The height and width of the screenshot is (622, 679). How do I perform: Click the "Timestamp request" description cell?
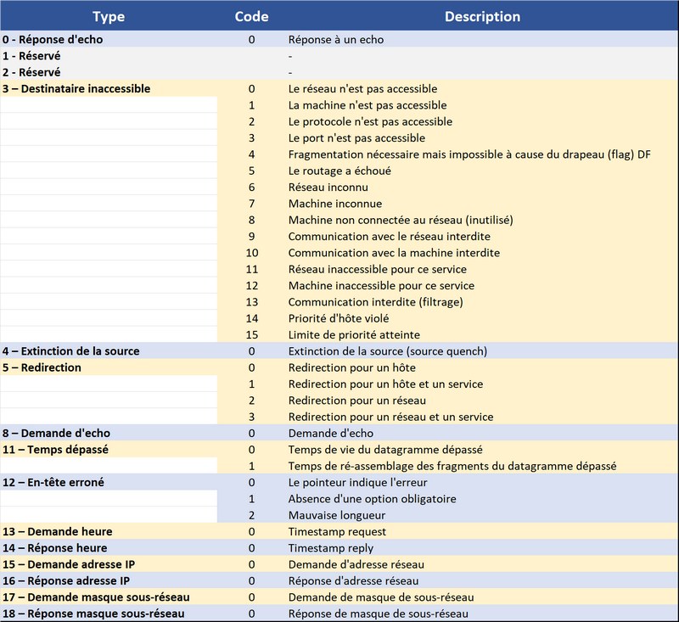click(337, 531)
